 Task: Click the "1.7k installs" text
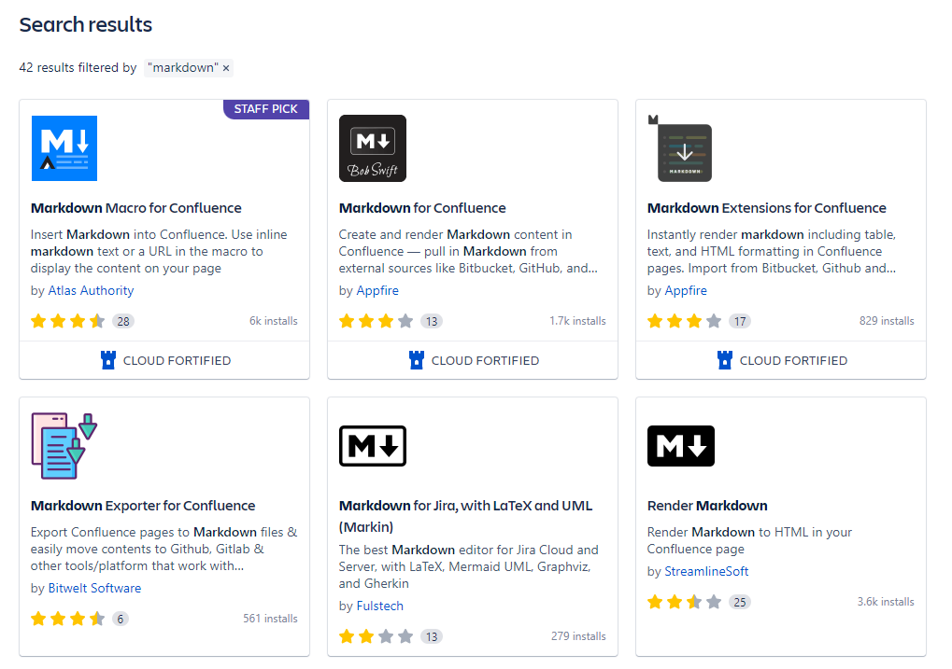578,321
